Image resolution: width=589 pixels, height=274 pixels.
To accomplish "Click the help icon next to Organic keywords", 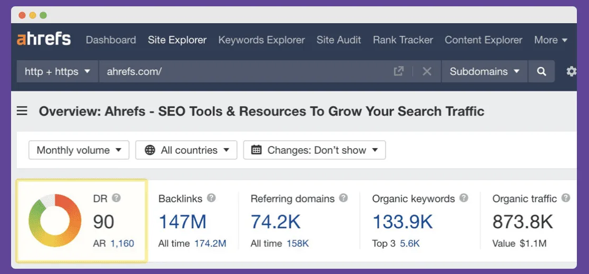I will 464,198.
